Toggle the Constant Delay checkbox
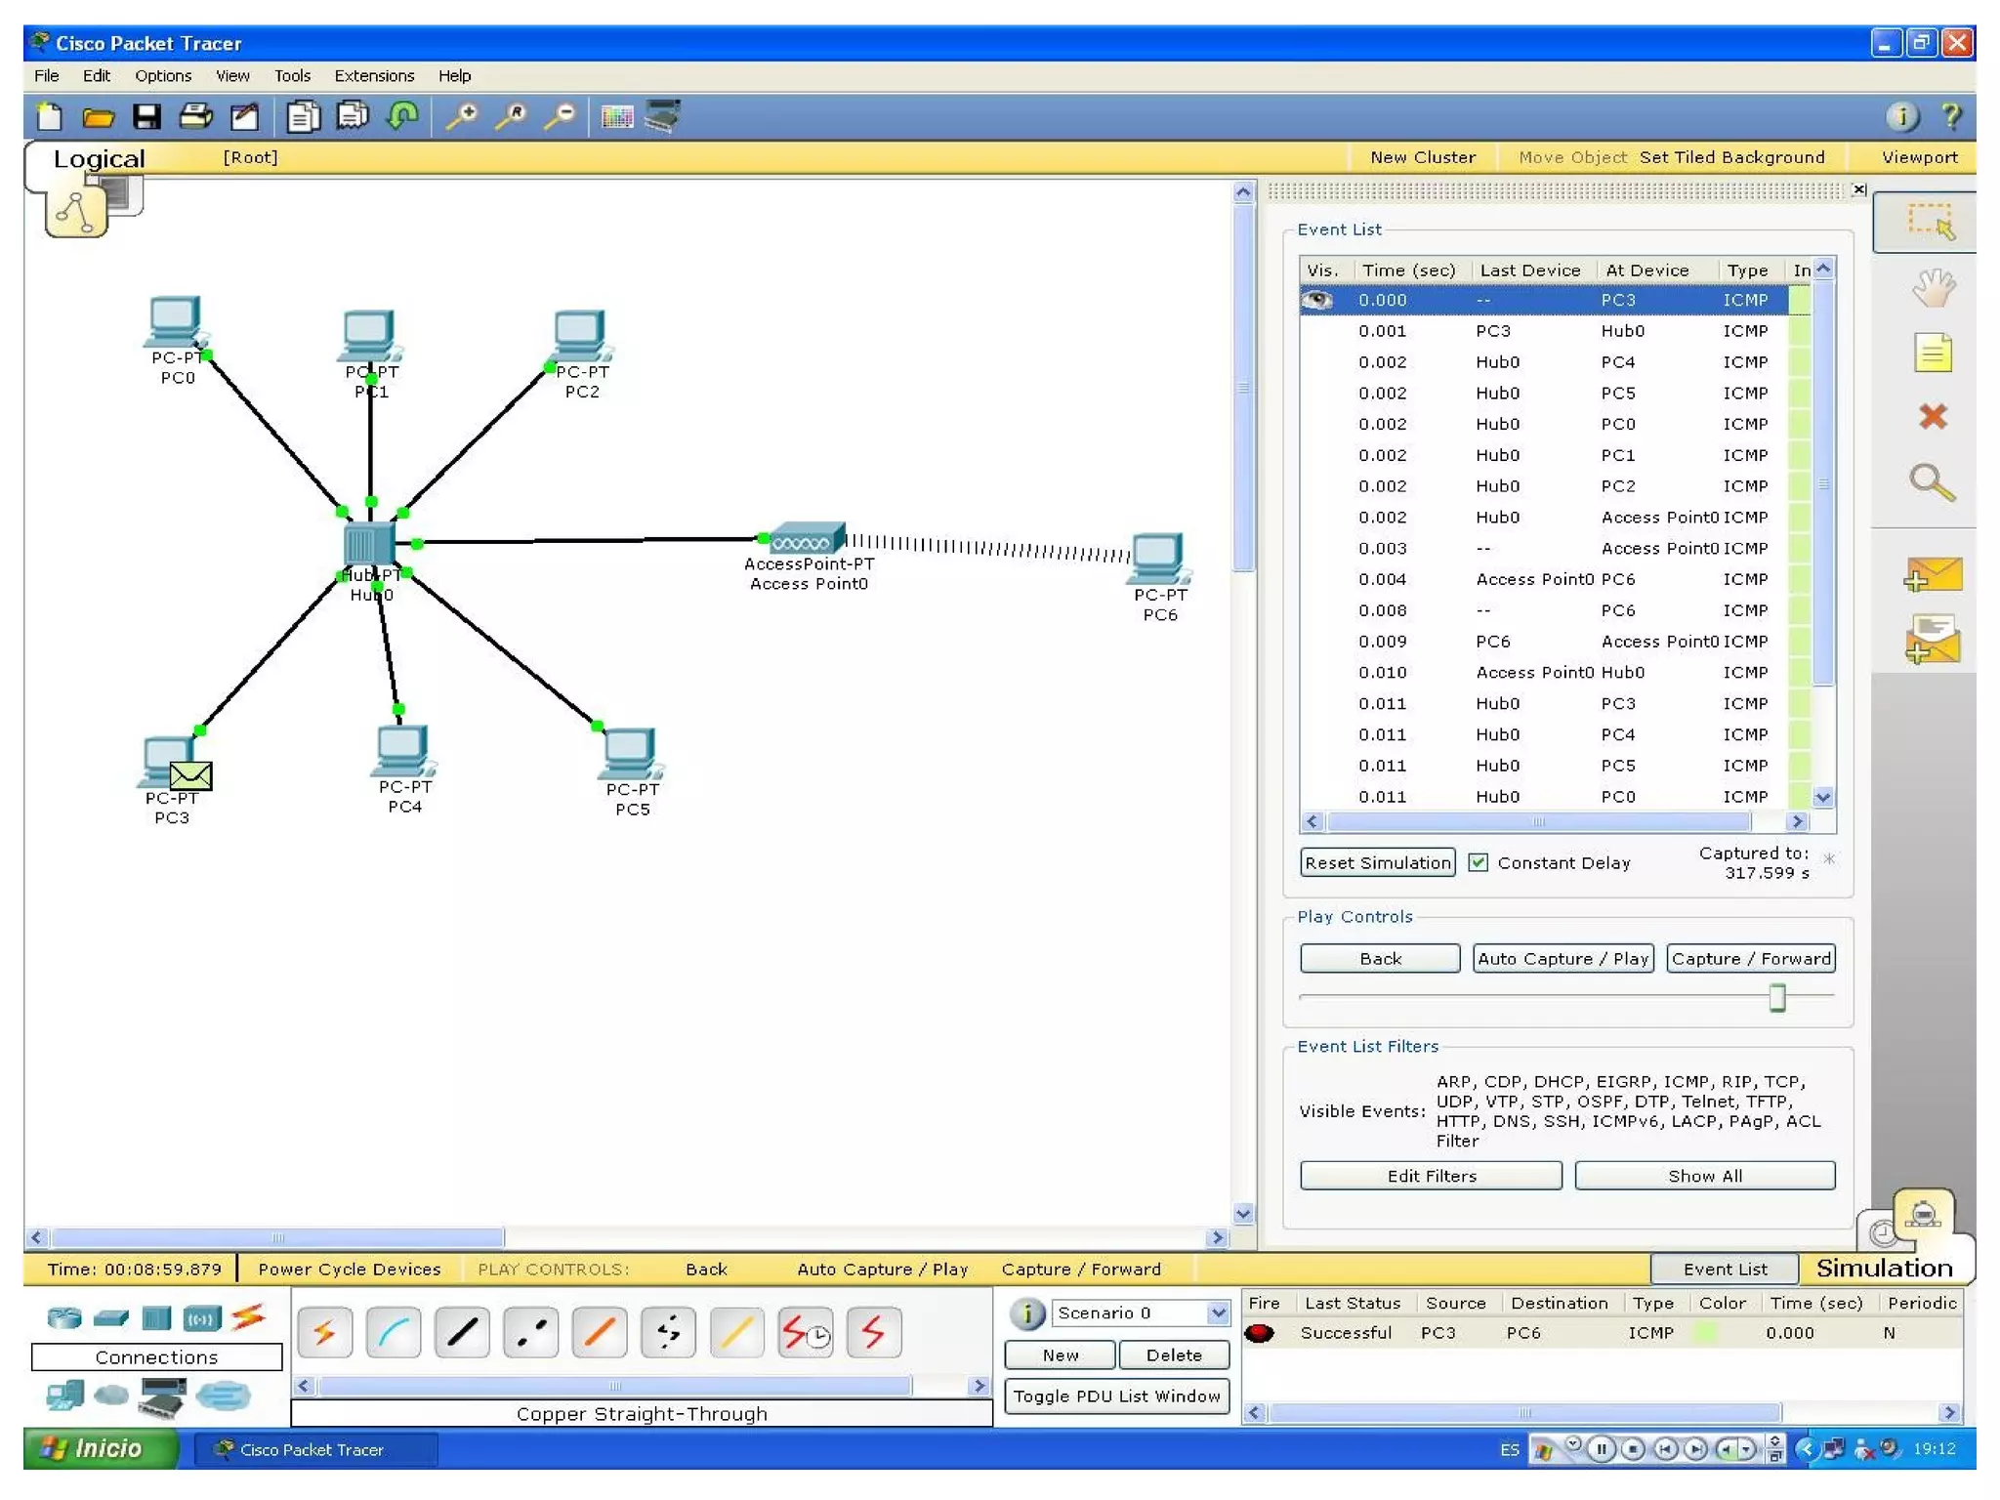The image size is (2000, 1500). 1478,862
